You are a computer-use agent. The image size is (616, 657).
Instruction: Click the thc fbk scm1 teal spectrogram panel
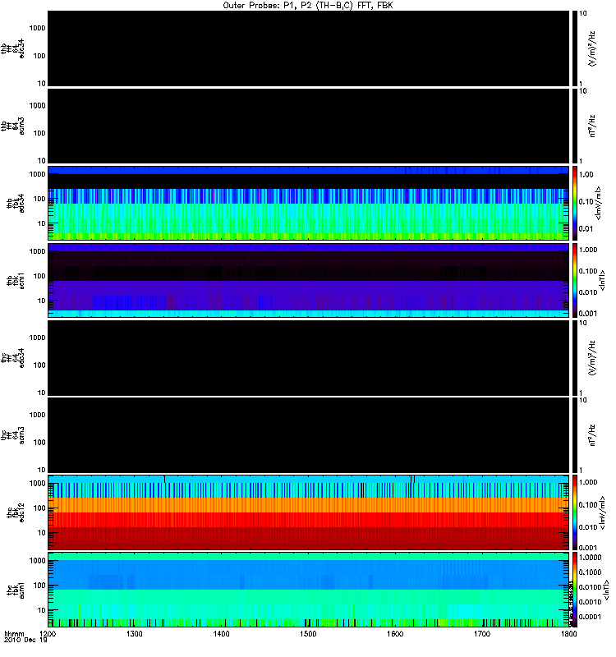coord(309,590)
